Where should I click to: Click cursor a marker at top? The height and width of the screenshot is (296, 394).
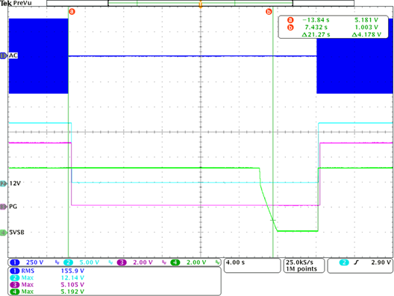pyautogui.click(x=72, y=11)
